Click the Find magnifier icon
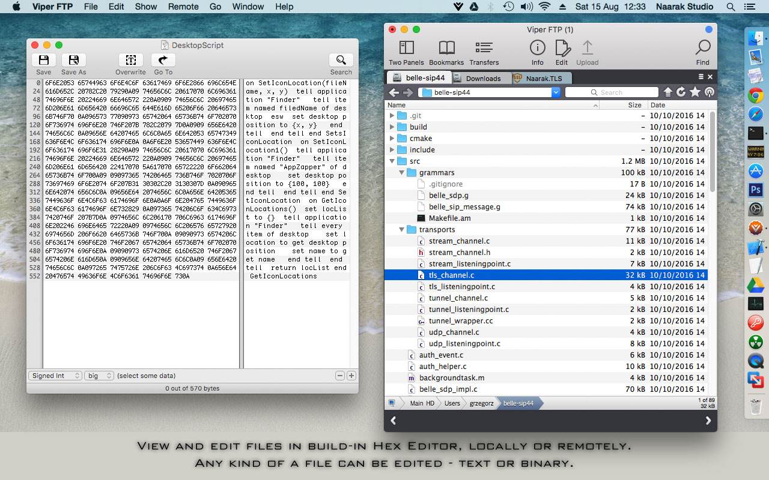 [703, 48]
